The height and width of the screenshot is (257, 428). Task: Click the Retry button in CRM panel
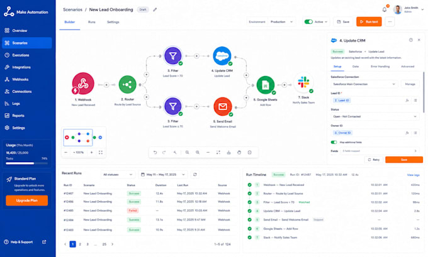[x=374, y=160]
